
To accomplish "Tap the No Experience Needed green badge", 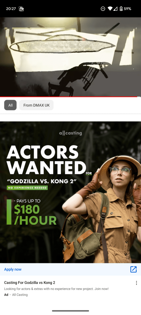I will [x=27, y=188].
